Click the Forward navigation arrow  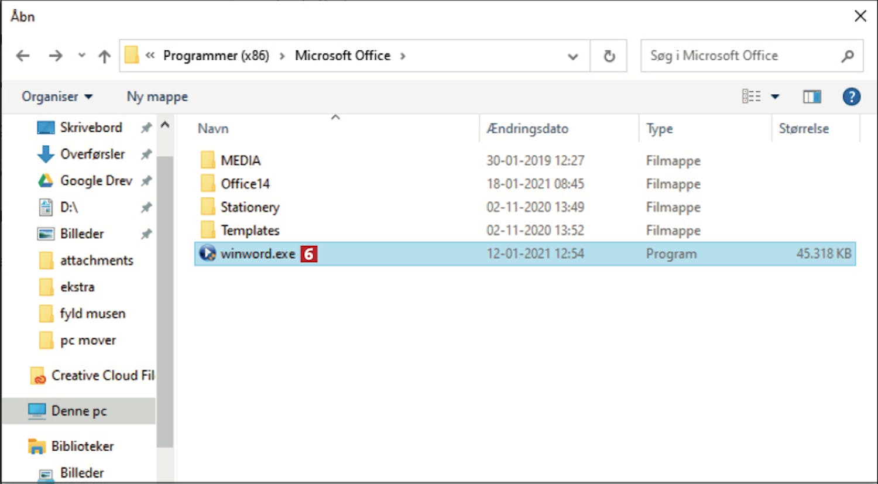pyautogui.click(x=56, y=56)
